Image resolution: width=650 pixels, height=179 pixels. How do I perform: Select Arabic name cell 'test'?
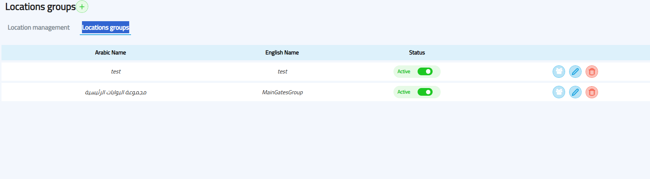(x=116, y=72)
